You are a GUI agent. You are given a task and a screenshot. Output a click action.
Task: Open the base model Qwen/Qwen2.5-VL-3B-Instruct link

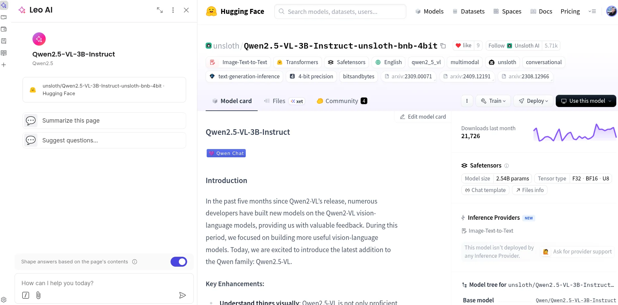(576, 300)
